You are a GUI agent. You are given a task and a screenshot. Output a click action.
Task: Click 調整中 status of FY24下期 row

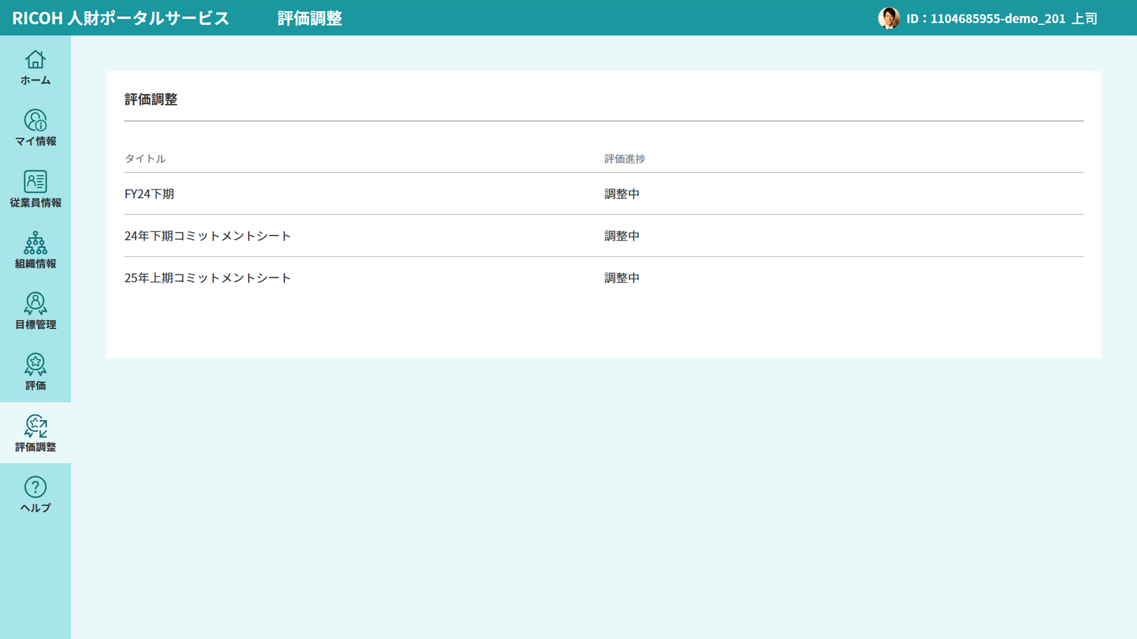click(x=622, y=194)
